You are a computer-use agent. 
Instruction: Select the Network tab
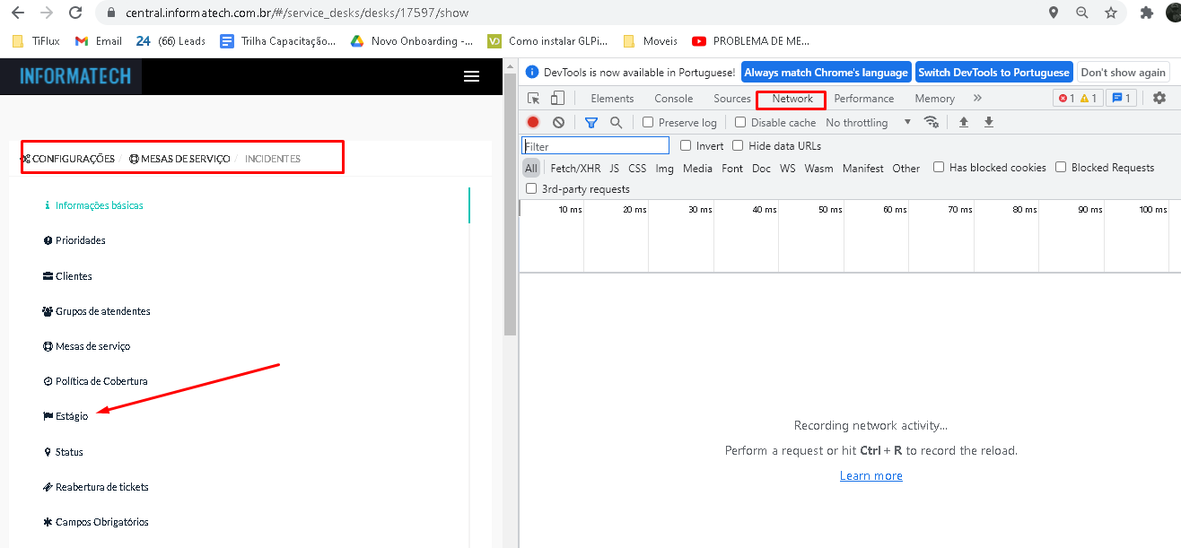pyautogui.click(x=792, y=99)
